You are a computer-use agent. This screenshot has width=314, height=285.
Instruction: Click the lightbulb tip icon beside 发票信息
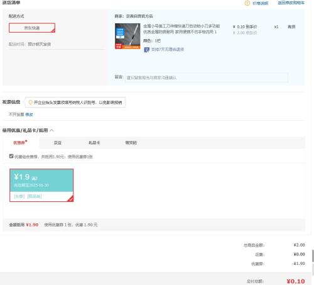click(31, 103)
